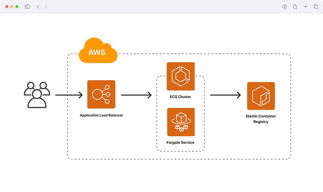
Task: Select the ECS Cluster icon
Action: point(181,76)
